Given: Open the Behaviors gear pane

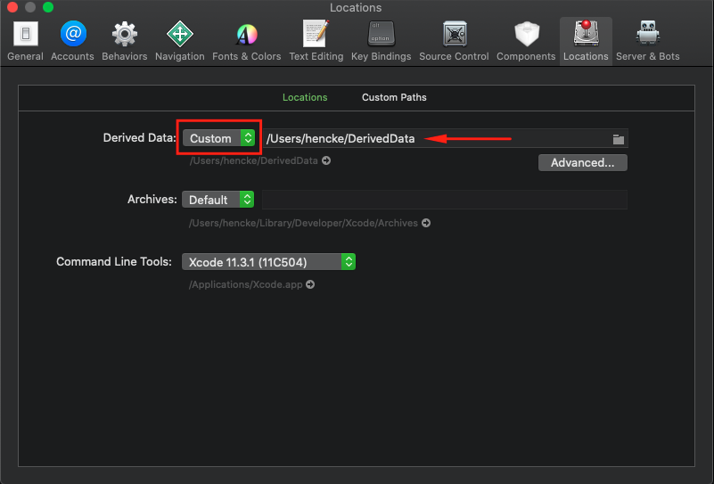Looking at the screenshot, I should tap(124, 41).
